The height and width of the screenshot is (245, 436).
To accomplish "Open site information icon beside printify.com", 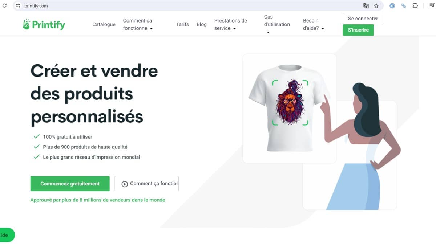I will (x=18, y=6).
